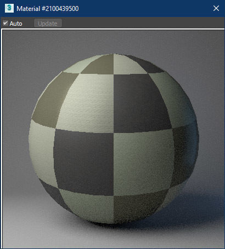
Task: Click the empty toolbar area right of Update
Action: [x=143, y=23]
